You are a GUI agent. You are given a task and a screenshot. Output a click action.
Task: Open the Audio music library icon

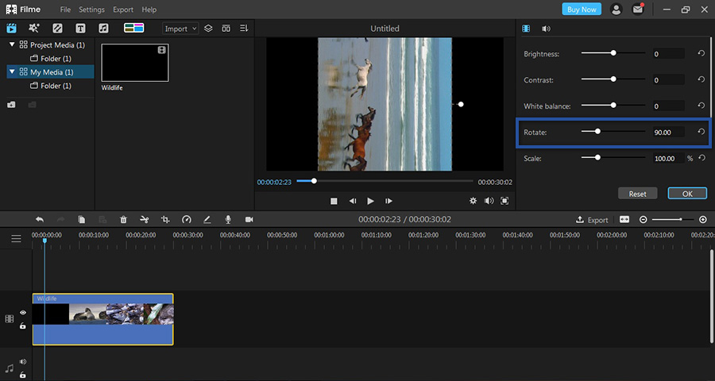click(103, 29)
